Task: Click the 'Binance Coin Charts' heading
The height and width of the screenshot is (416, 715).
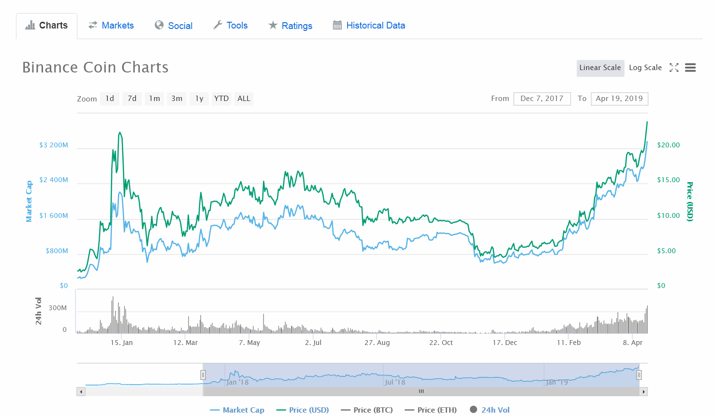Action: click(x=96, y=68)
